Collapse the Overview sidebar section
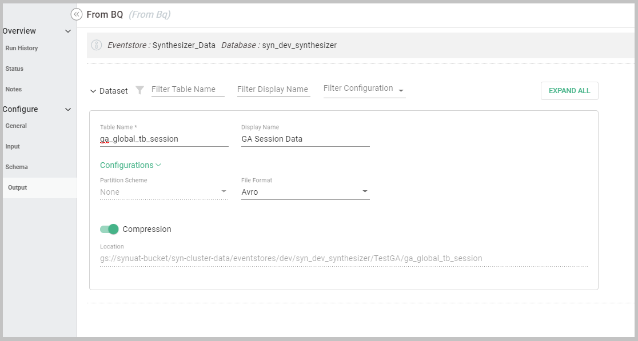This screenshot has height=341, width=638. click(x=68, y=31)
